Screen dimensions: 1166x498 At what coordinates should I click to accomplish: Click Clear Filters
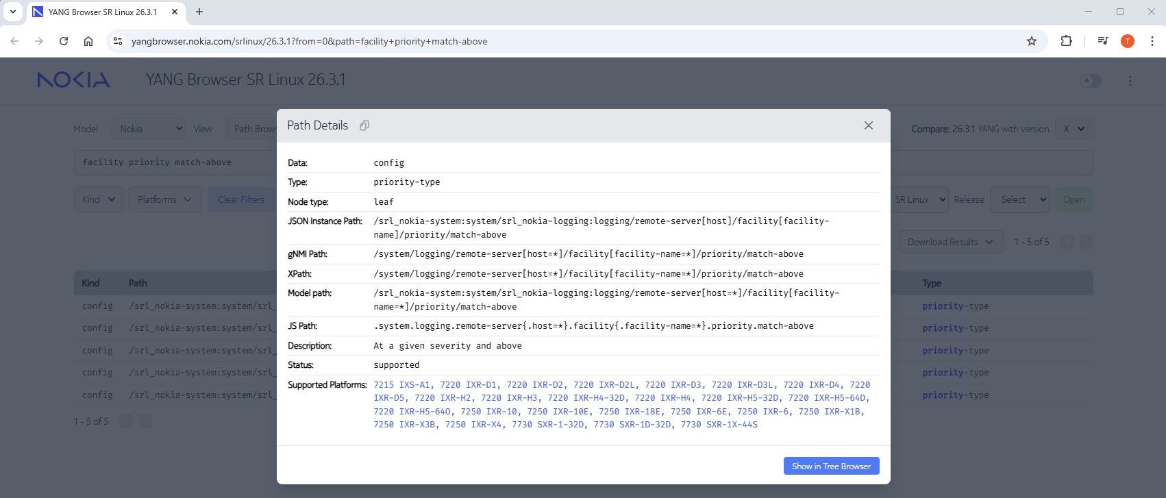241,199
